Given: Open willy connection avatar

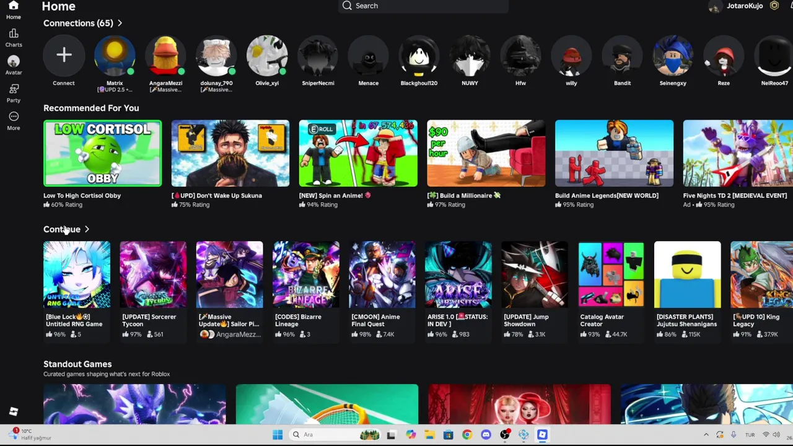Looking at the screenshot, I should point(571,55).
